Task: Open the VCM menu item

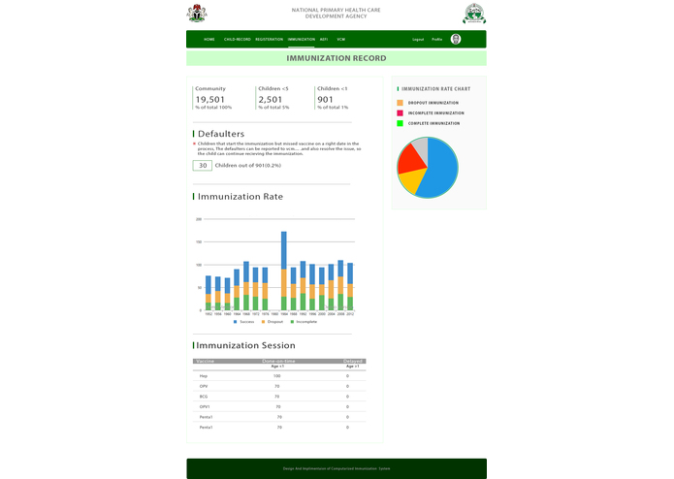Action: [340, 39]
